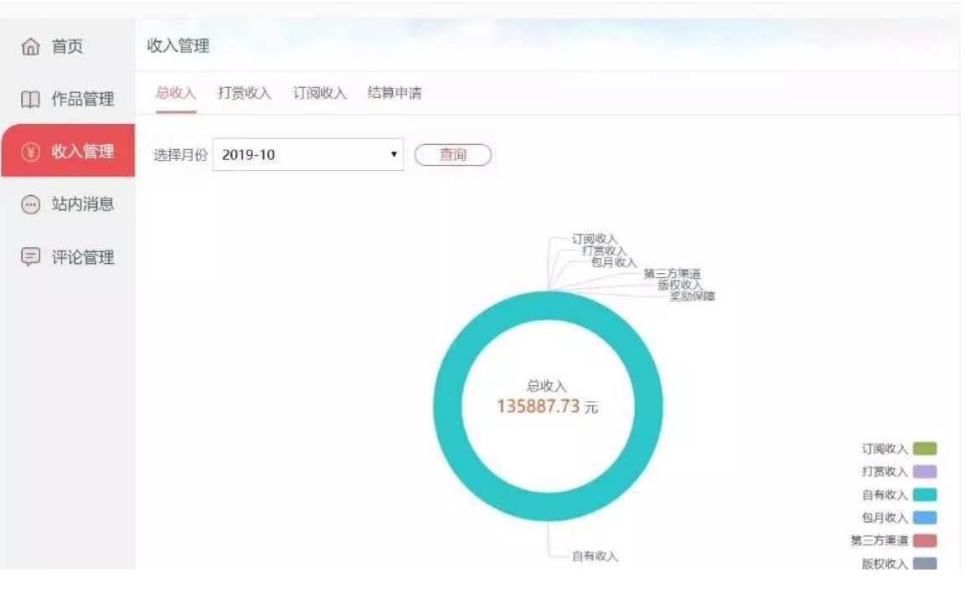Image resolution: width=965 pixels, height=593 pixels.
Task: Click the yen icon for 收入管理
Action: (x=30, y=152)
